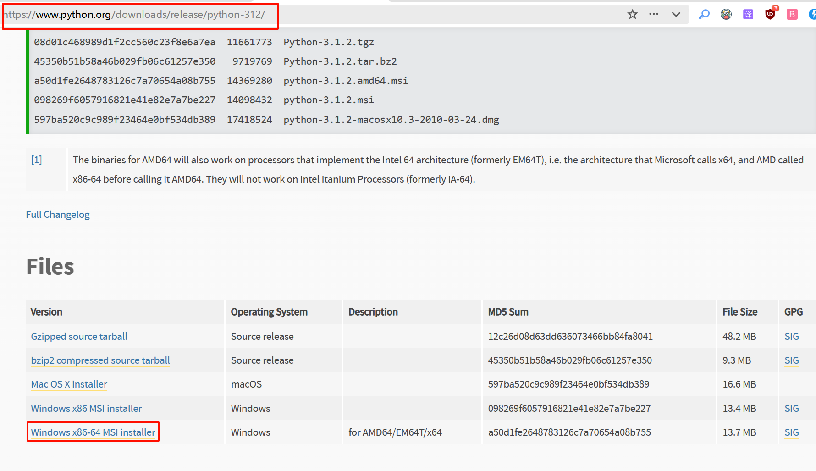Viewport: 816px width, 471px height.
Task: Select the x86 MSI row MD5 sum 098269f6057916821e41e82e7a7be227
Action: (x=569, y=409)
